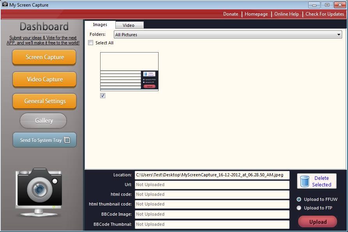Minimize the My Screen Capture window

pyautogui.click(x=314, y=5)
